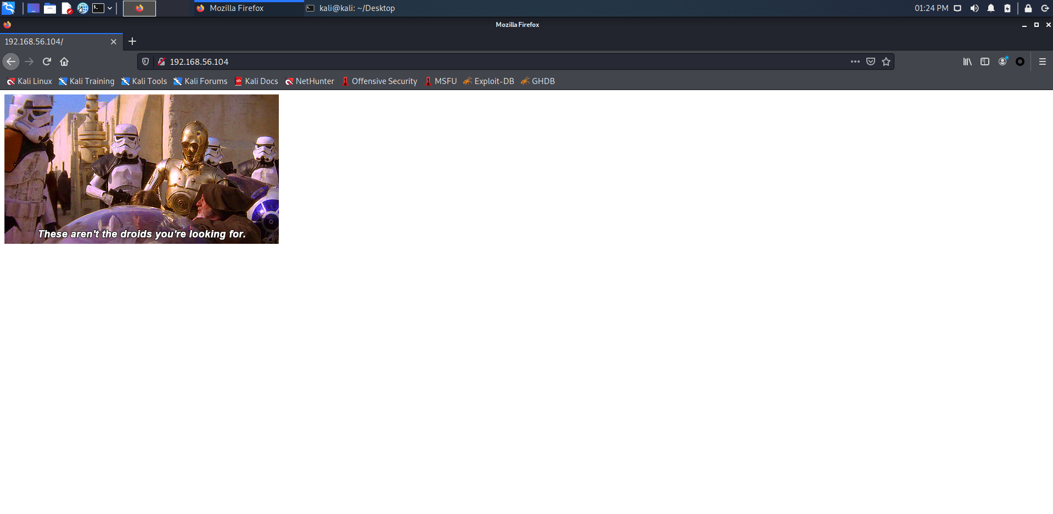Open Offensive Security bookmark

click(x=379, y=81)
